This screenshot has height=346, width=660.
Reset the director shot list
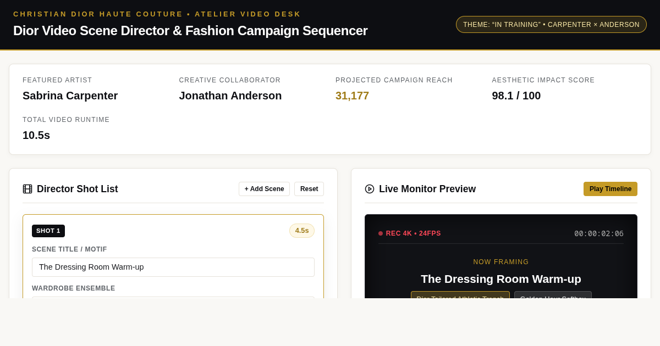309,189
